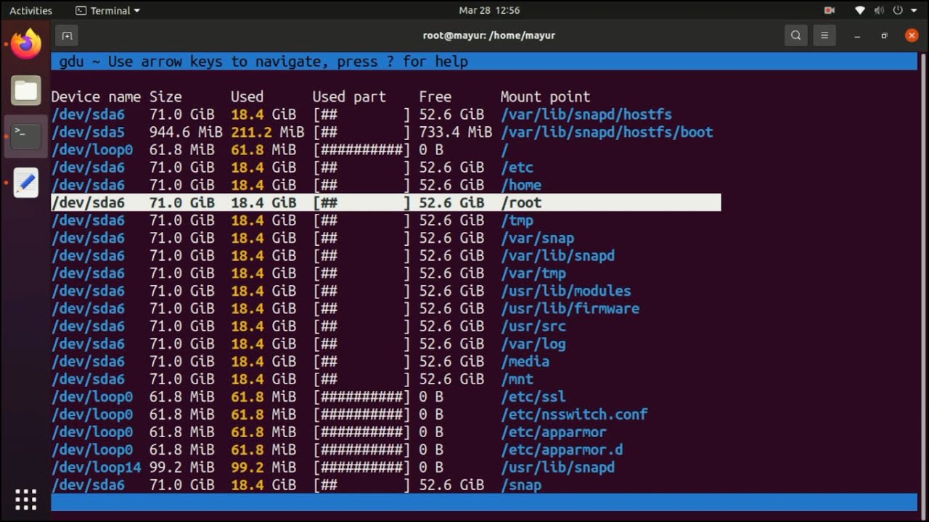Open a new terminal tab
929x522 pixels.
67,36
